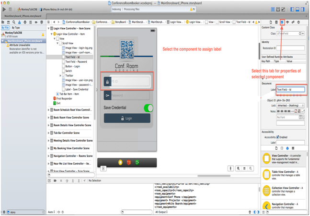This screenshot has width=310, height=216.
Task: Expand the Toolbar tree item
Action: (x=60, y=75)
